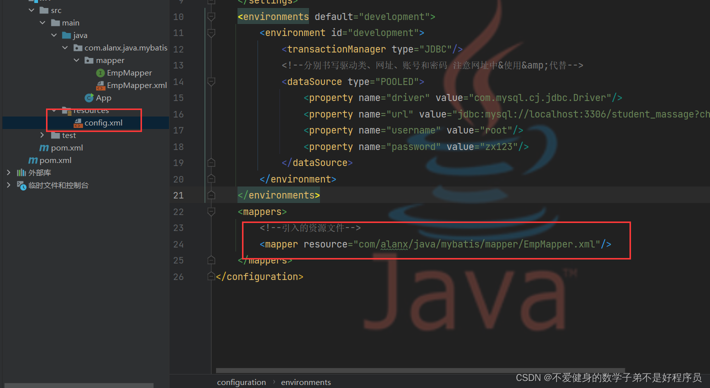Select the test folder label
The height and width of the screenshot is (388, 710).
pyautogui.click(x=69, y=135)
